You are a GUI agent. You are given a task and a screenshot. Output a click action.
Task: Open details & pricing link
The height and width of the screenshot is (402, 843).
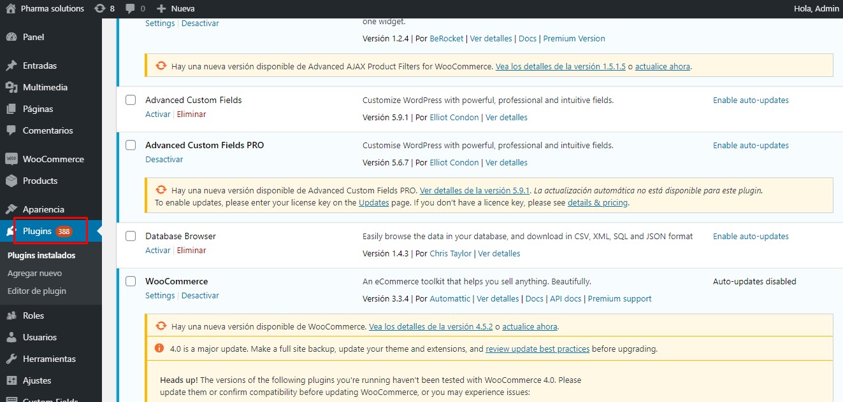[x=598, y=203]
